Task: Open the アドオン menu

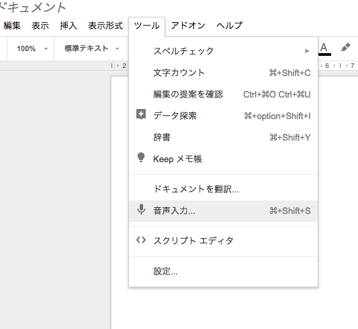Action: 188,26
